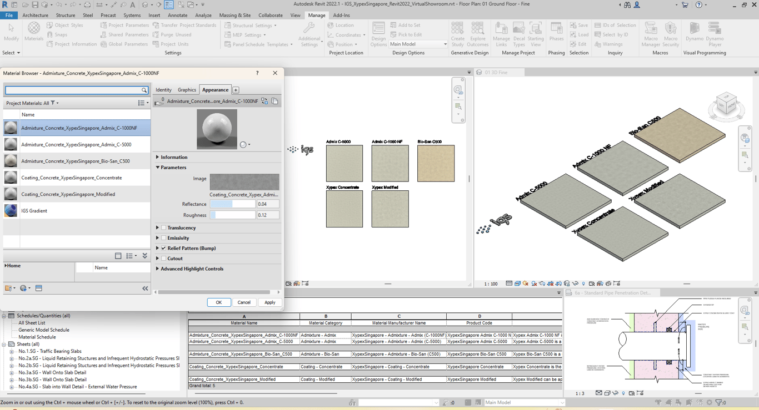The width and height of the screenshot is (759, 410).
Task: Select the IGS Gradient material
Action: click(x=77, y=211)
